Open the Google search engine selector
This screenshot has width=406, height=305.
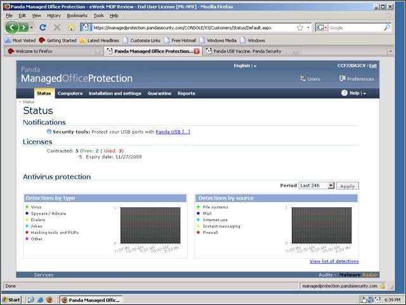point(322,27)
